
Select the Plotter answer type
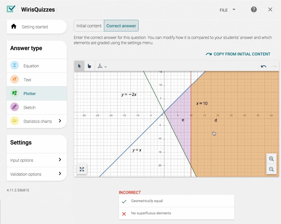coord(29,93)
